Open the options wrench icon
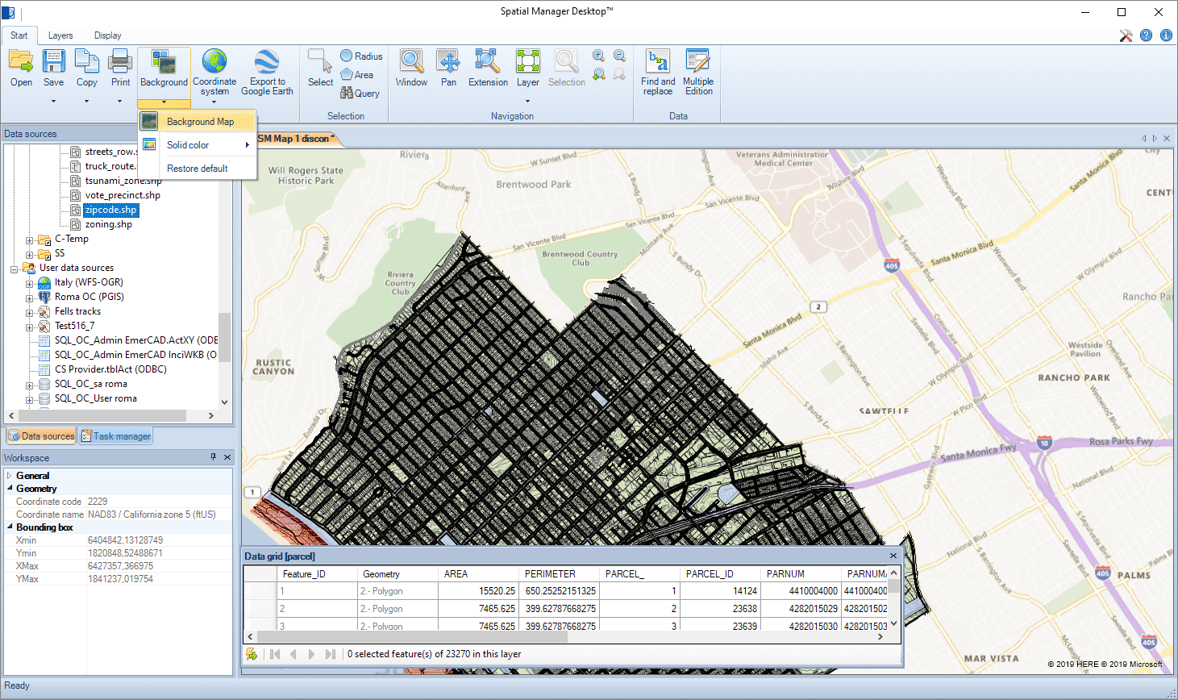The image size is (1178, 700). (x=1126, y=35)
